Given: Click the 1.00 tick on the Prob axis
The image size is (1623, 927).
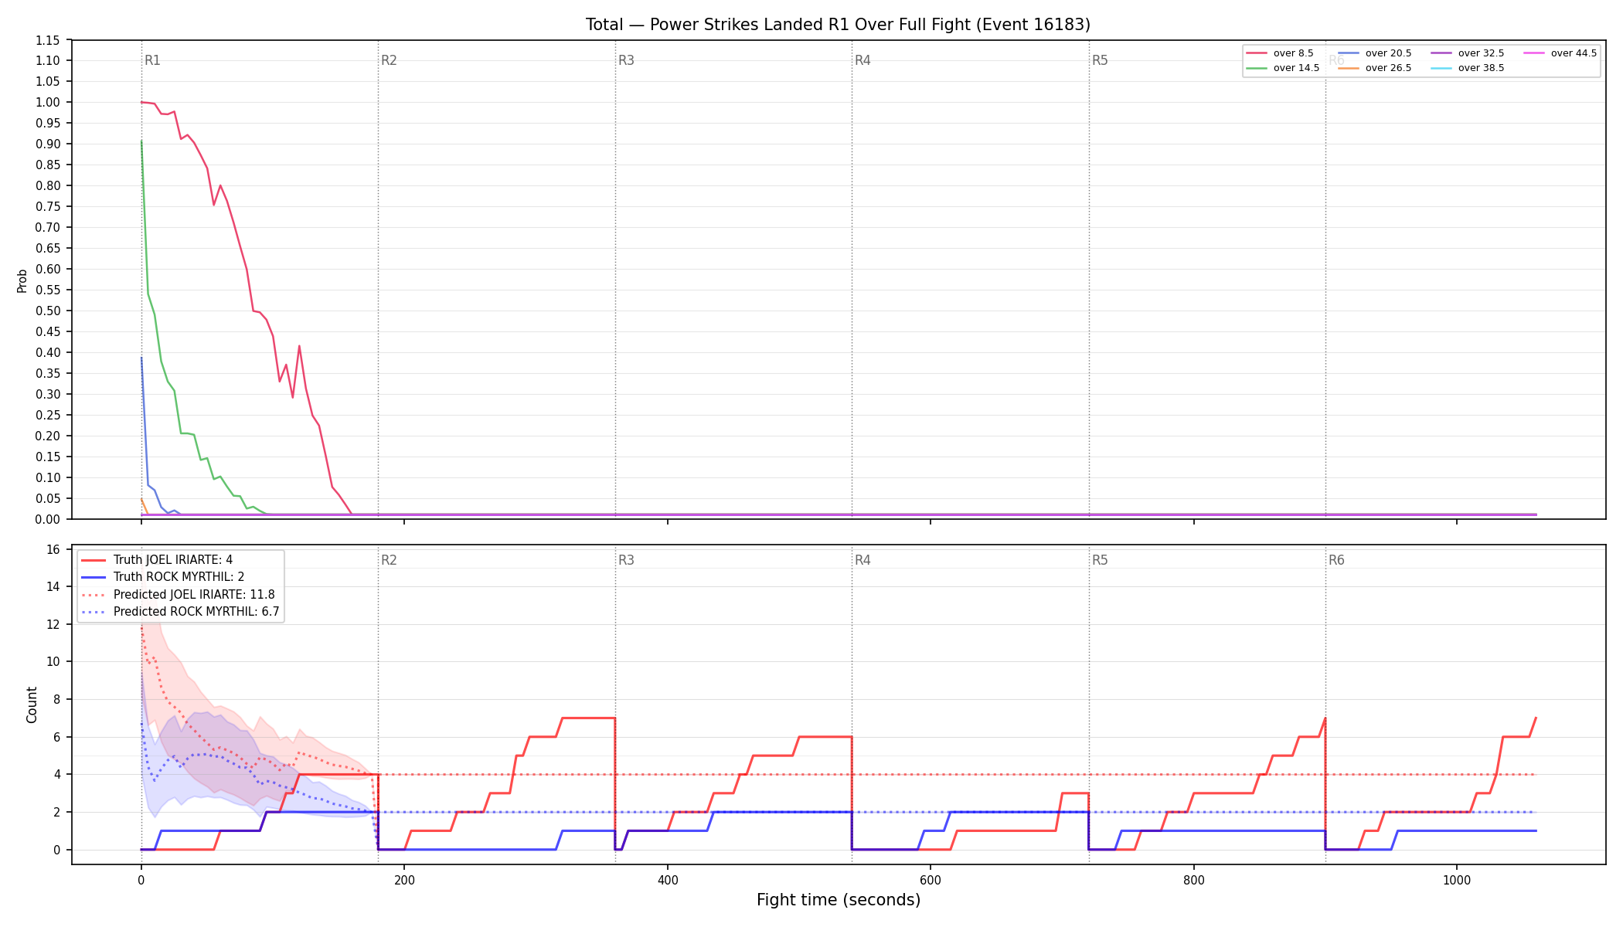Looking at the screenshot, I should [x=48, y=103].
